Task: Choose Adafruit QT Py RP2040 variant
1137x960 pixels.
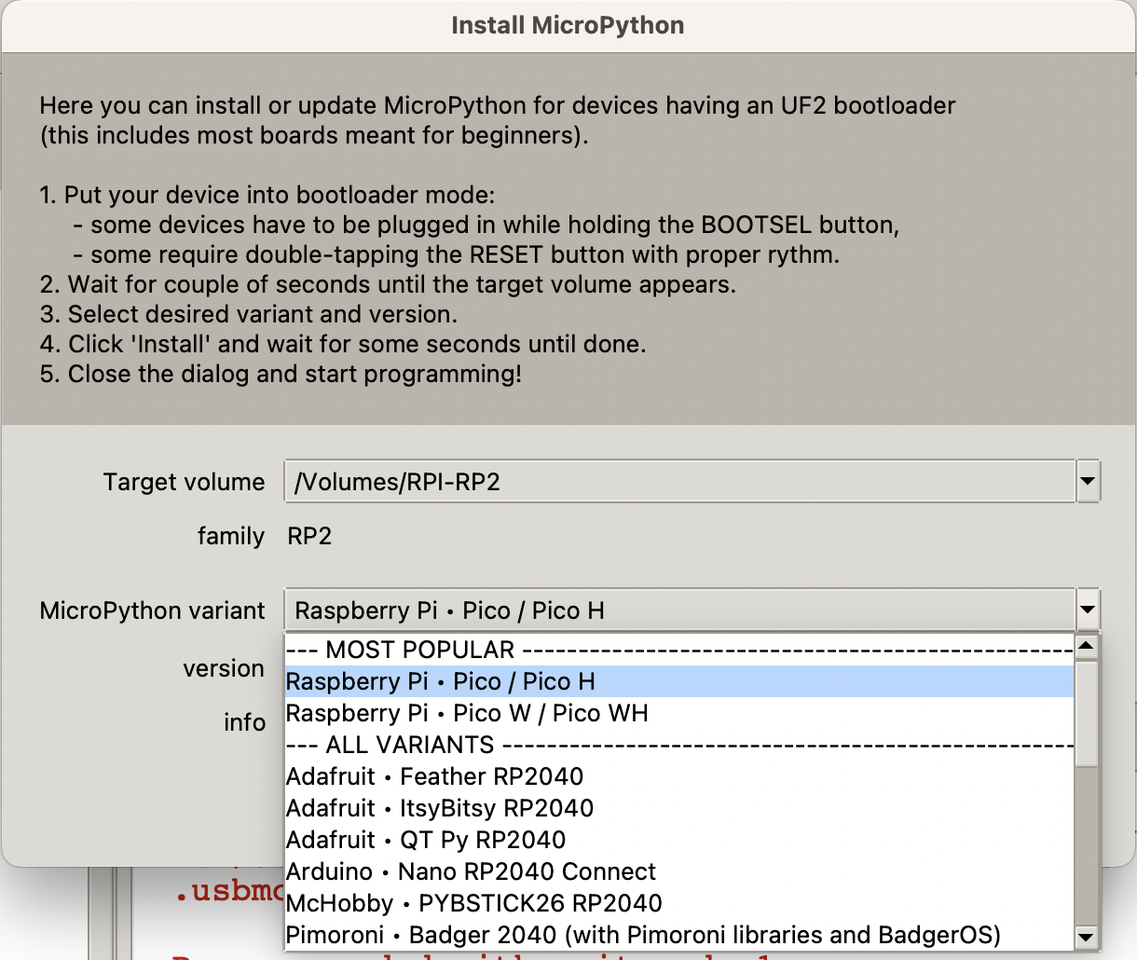Action: tap(678, 840)
